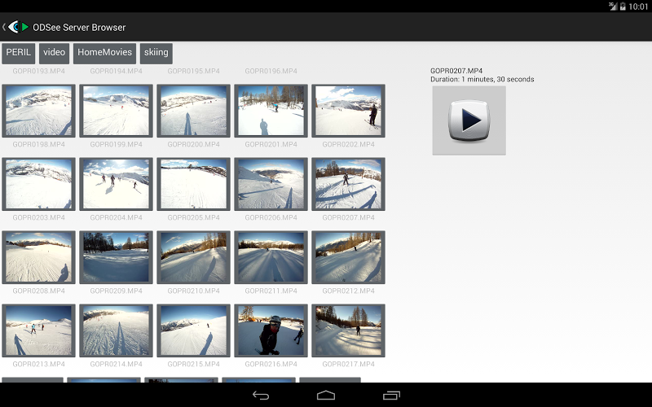This screenshot has width=652, height=407.
Task: Click the GOPR0207.MP4 title in details pane
Action: [x=456, y=71]
